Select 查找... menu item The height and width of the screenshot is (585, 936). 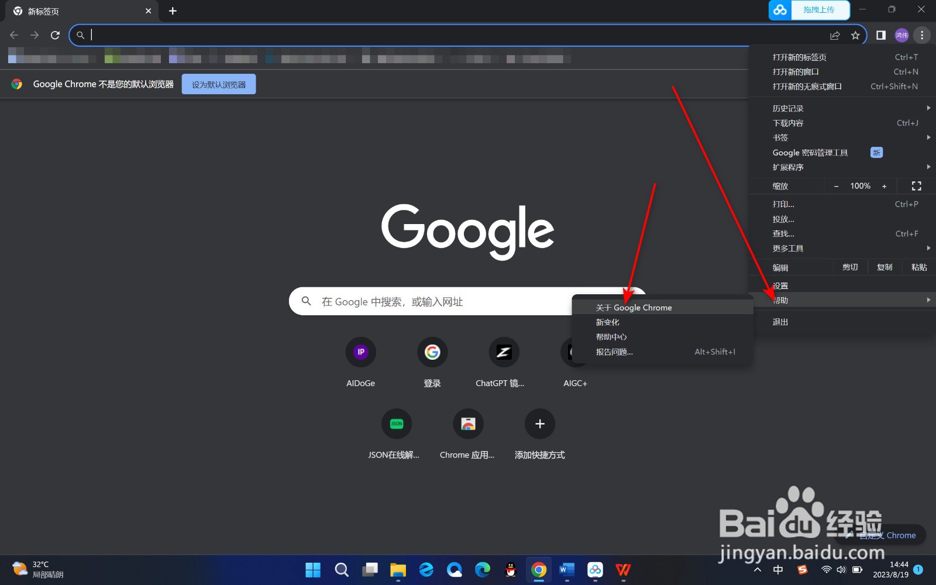842,234
